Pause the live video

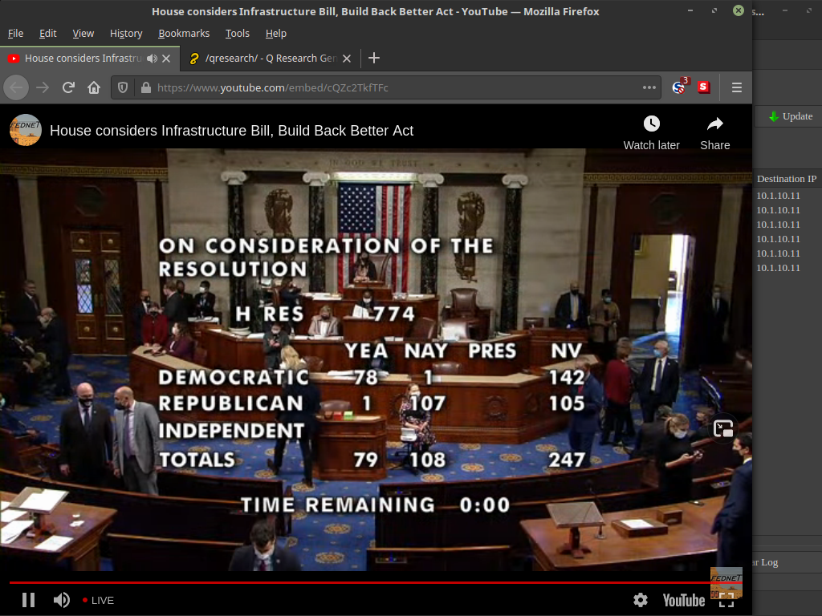[28, 600]
